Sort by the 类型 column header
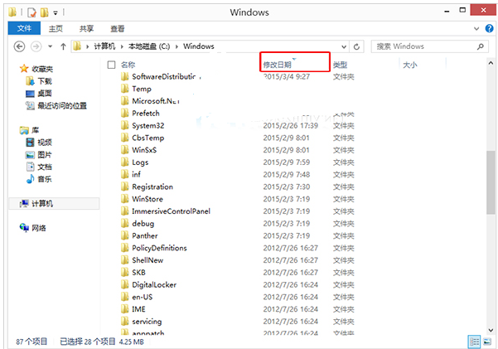 pyautogui.click(x=341, y=65)
